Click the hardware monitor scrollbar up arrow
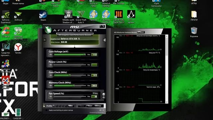This screenshot has height=120, width=213. pos(167,36)
